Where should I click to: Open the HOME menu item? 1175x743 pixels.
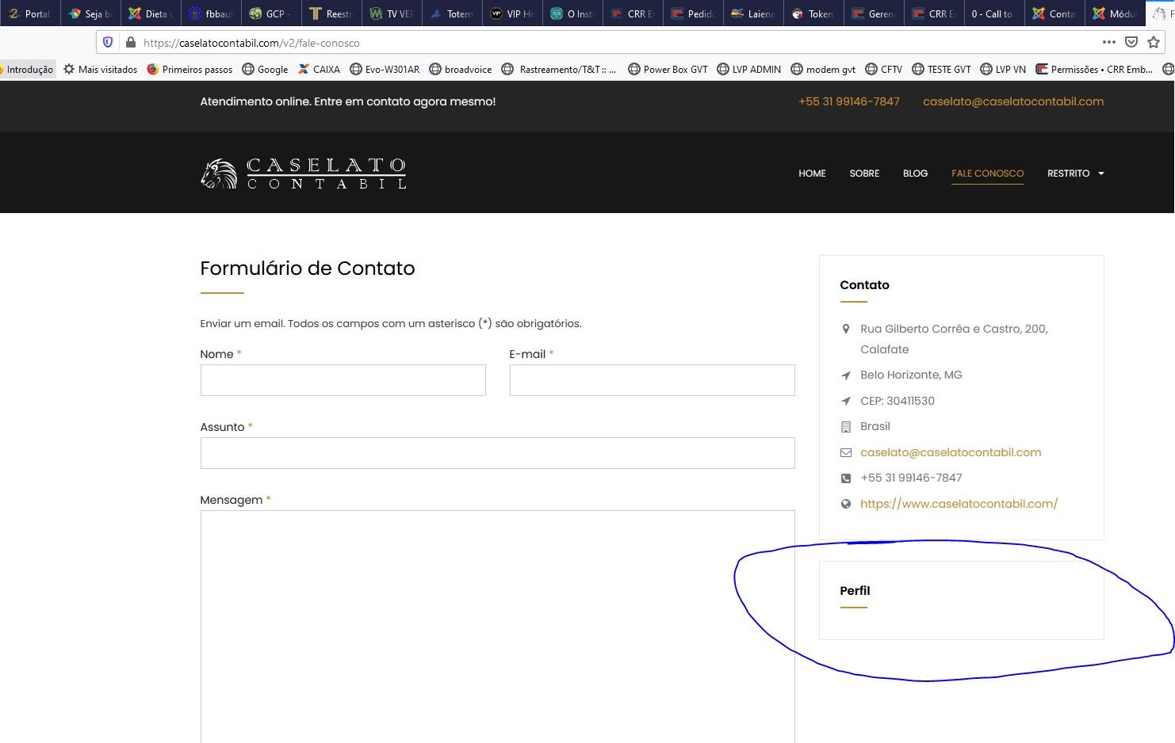click(x=812, y=173)
